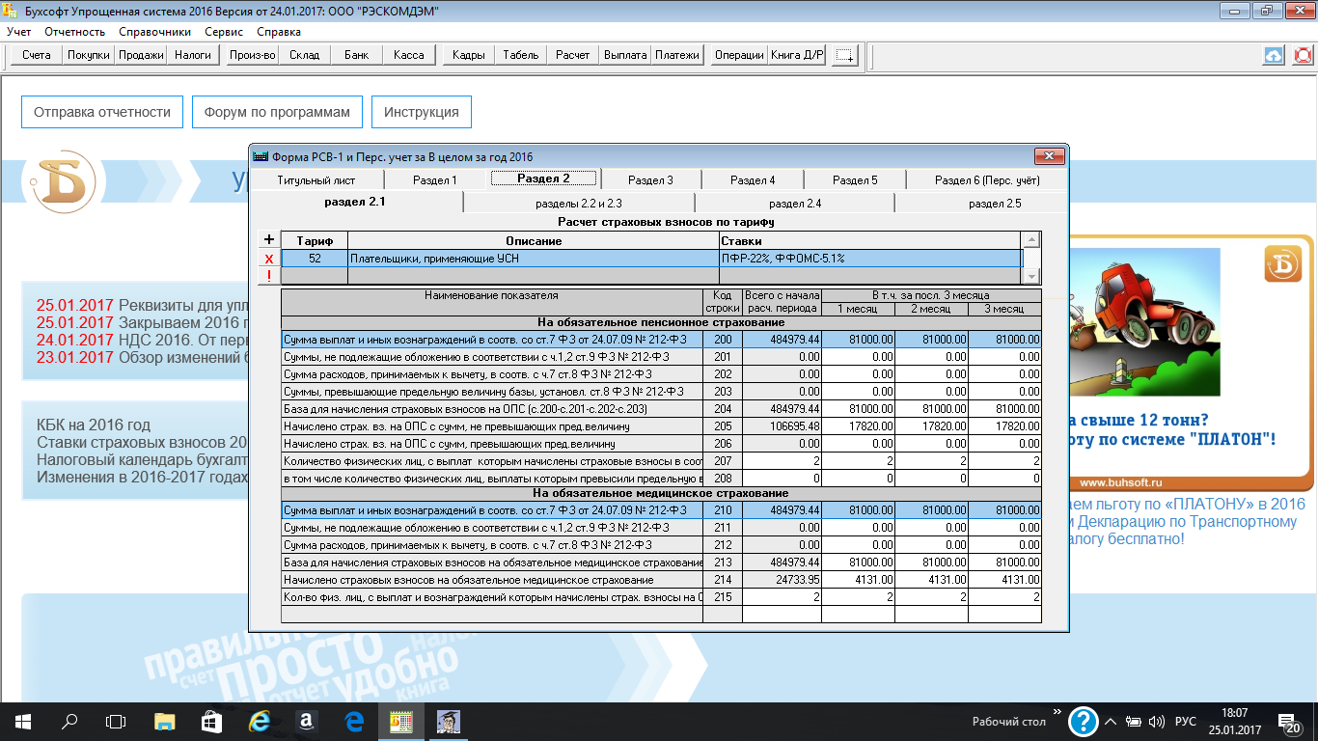Open the Кадры toolbar section

468,55
